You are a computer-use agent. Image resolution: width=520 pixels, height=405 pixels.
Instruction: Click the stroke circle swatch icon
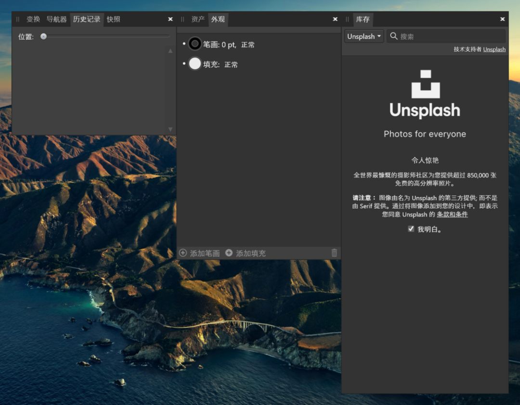(195, 44)
